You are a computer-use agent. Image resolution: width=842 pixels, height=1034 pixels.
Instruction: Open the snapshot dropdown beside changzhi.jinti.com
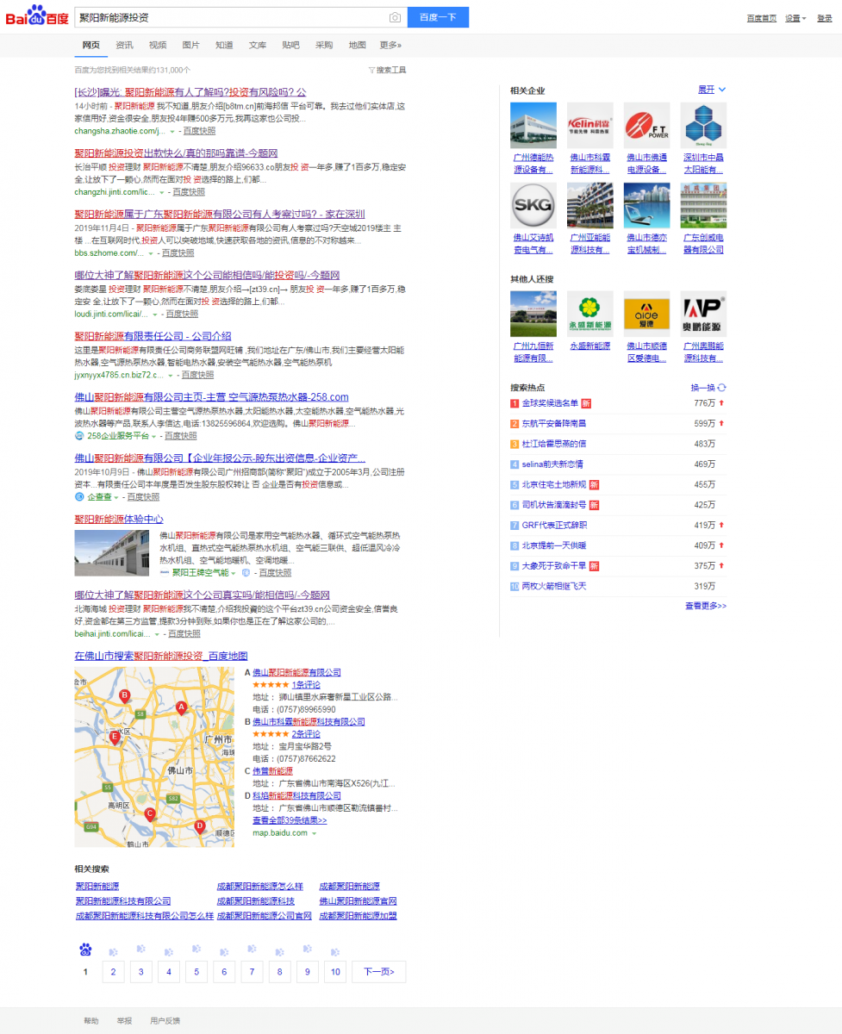click(x=160, y=191)
